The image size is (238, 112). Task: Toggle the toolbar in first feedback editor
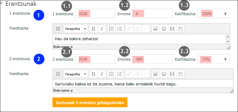click(x=58, y=29)
